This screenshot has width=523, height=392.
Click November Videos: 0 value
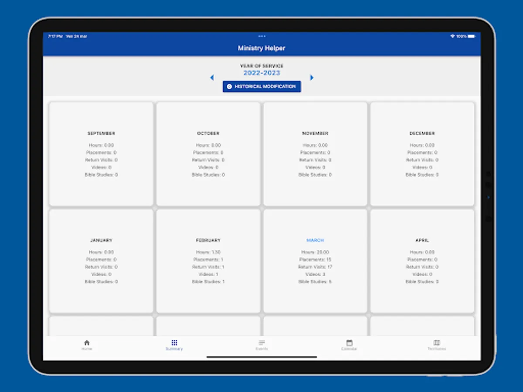click(x=315, y=167)
